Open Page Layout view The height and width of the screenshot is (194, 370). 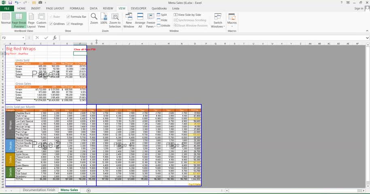point(32,20)
